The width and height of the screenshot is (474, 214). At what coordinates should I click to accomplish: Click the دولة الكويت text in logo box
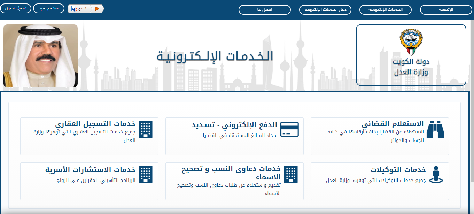point(411,62)
